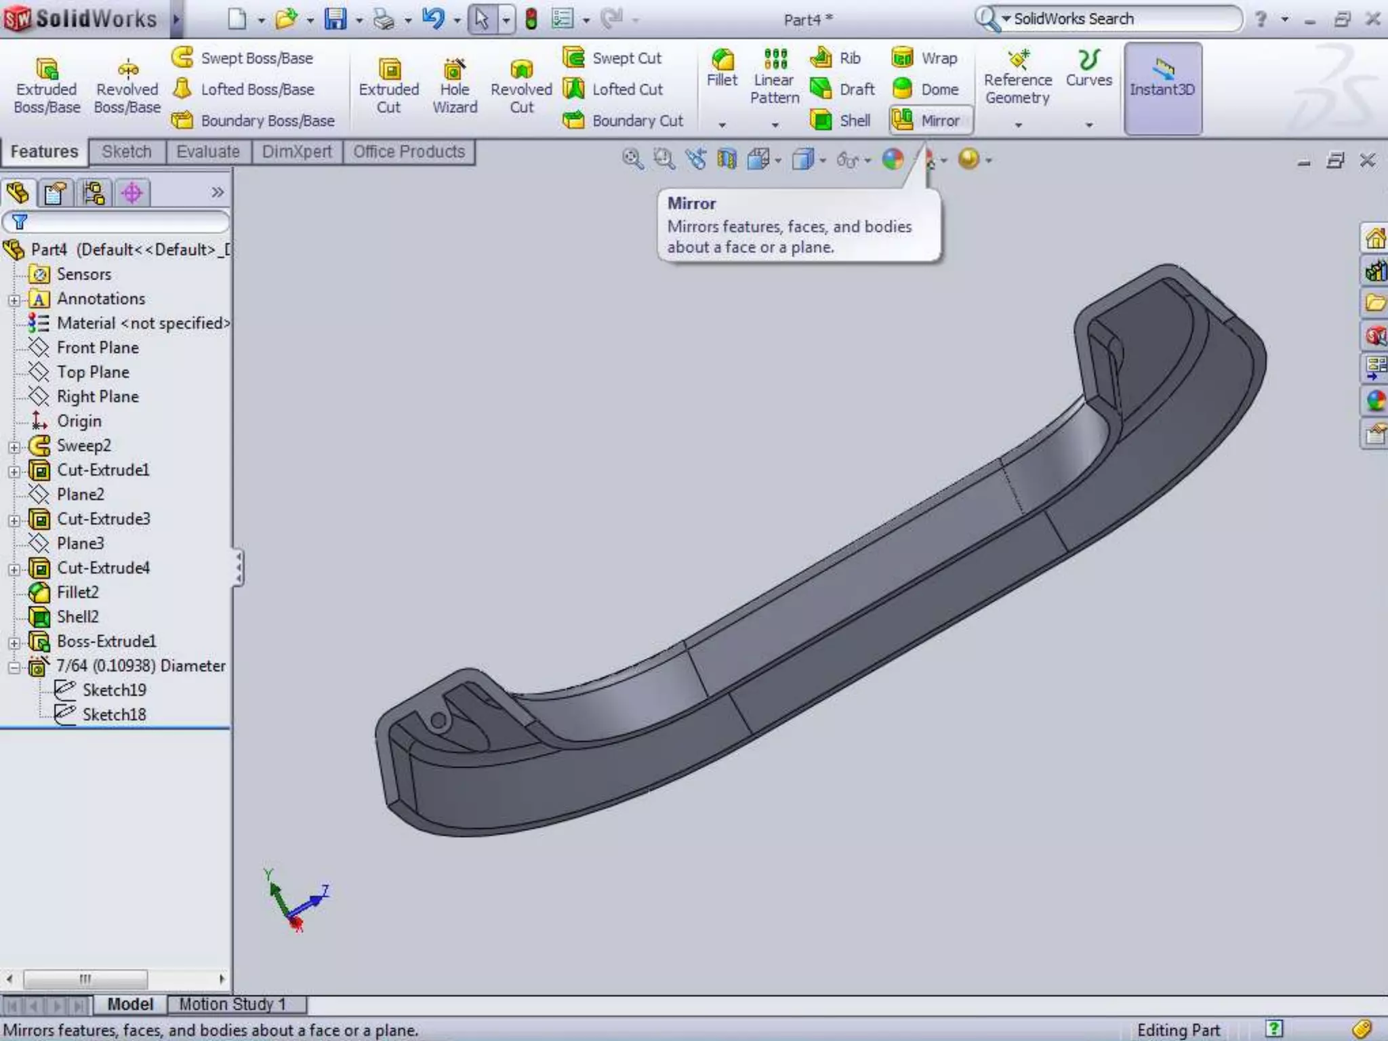Open the PropertyManager panel tab
This screenshot has height=1041, width=1388.
point(56,193)
